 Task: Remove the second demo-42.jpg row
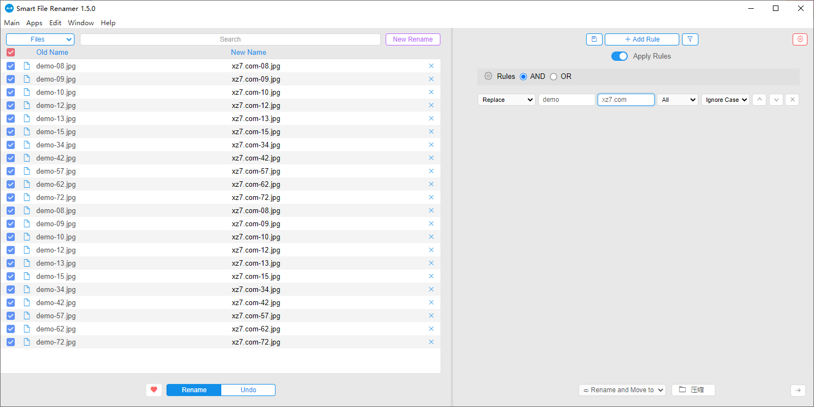point(431,302)
